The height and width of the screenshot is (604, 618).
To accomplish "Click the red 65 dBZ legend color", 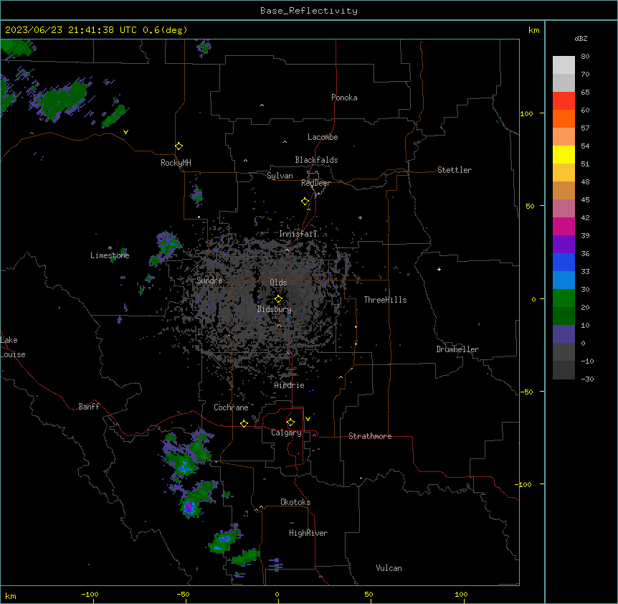I will [564, 101].
